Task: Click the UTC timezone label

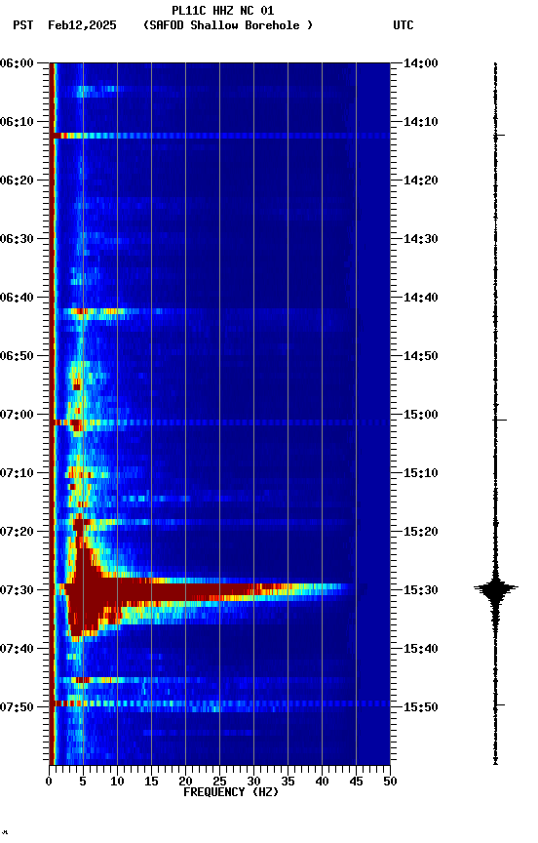Action: tap(403, 25)
